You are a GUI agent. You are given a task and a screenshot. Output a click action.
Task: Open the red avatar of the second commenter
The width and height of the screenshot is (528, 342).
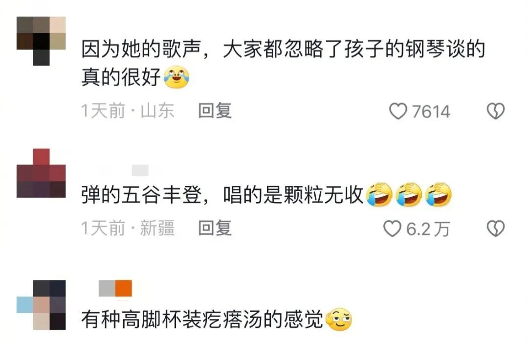click(41, 173)
